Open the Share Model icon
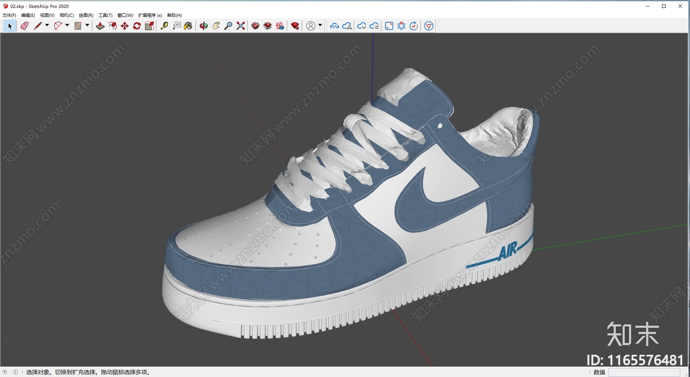 tap(268, 26)
